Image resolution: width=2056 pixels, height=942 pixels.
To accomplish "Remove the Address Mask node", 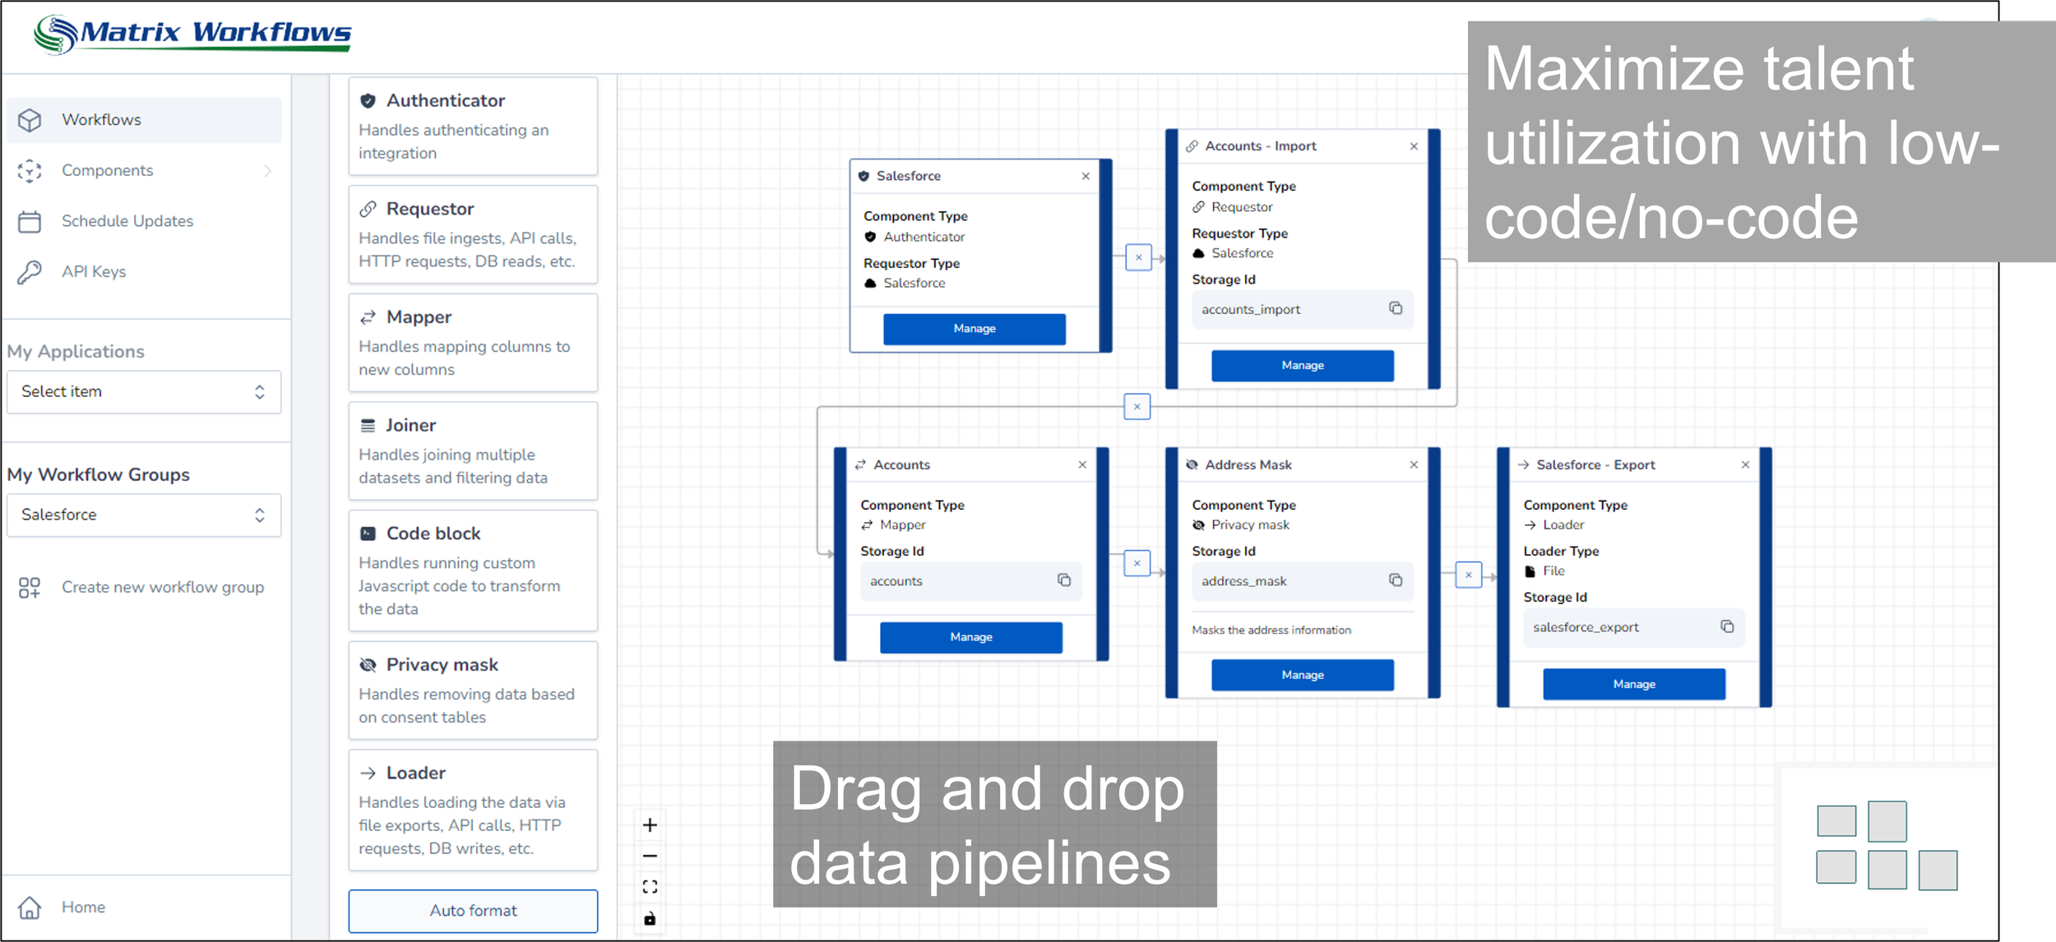I will 1414,464.
